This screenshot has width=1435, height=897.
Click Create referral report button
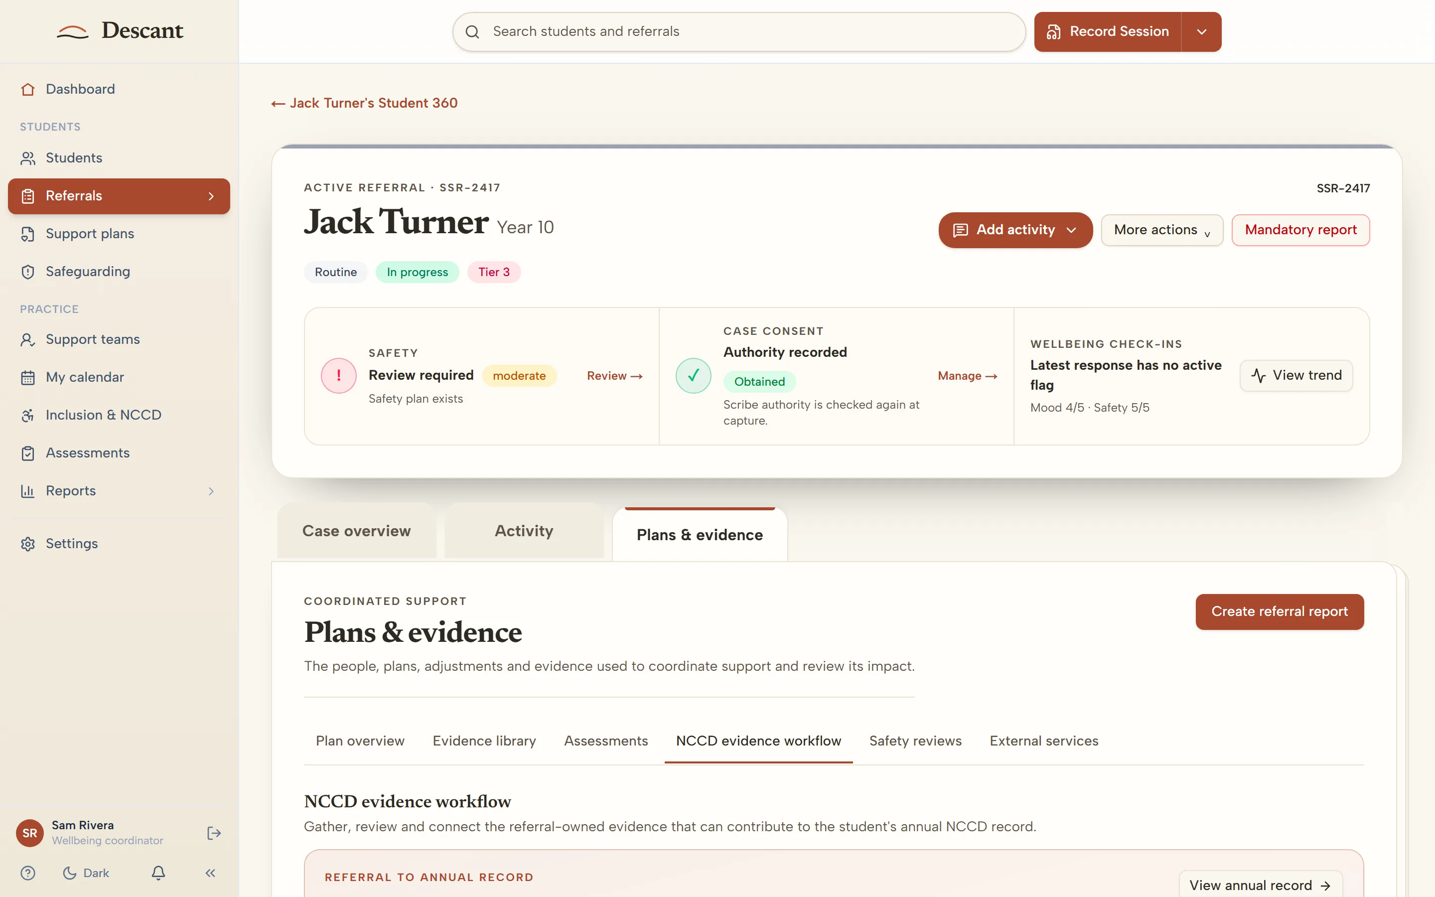tap(1279, 611)
